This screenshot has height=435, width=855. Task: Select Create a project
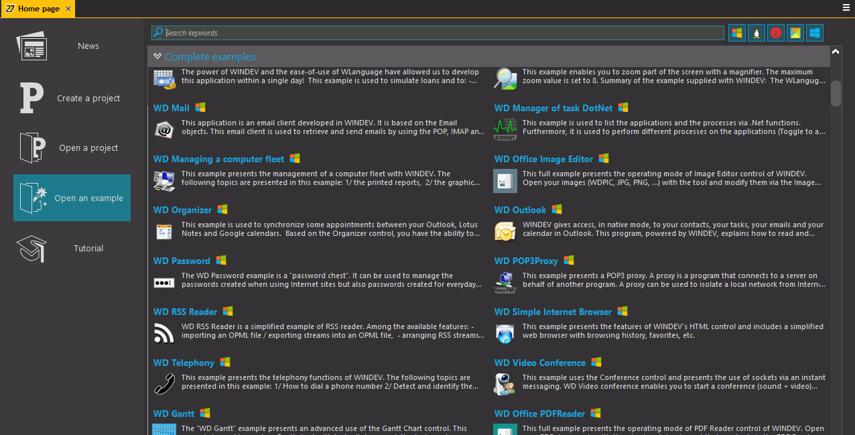pyautogui.click(x=72, y=98)
